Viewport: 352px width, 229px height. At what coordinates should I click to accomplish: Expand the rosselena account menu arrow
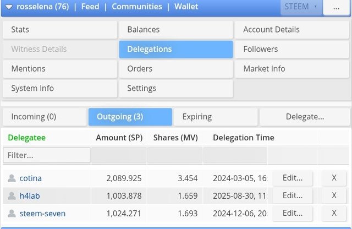[9, 7]
